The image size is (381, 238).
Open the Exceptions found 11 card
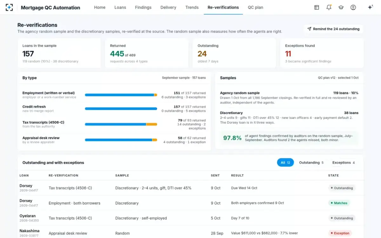322,53
